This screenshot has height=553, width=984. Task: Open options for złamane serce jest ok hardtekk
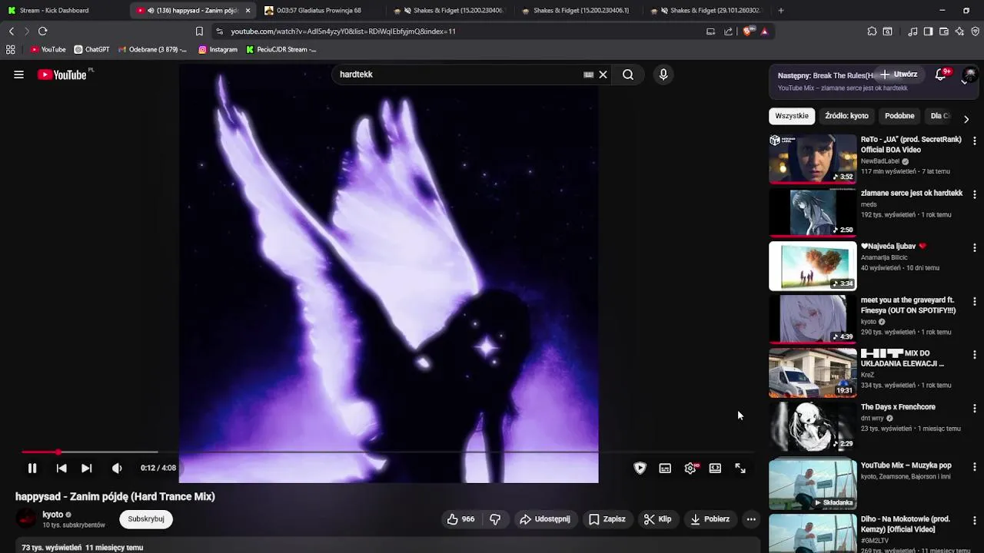click(975, 195)
